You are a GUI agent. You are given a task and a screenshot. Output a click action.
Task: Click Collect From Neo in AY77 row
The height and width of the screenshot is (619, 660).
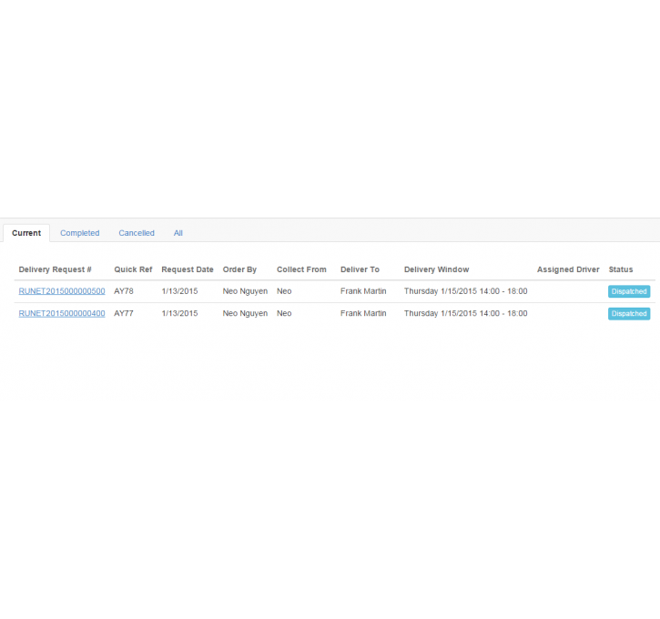[x=284, y=313]
